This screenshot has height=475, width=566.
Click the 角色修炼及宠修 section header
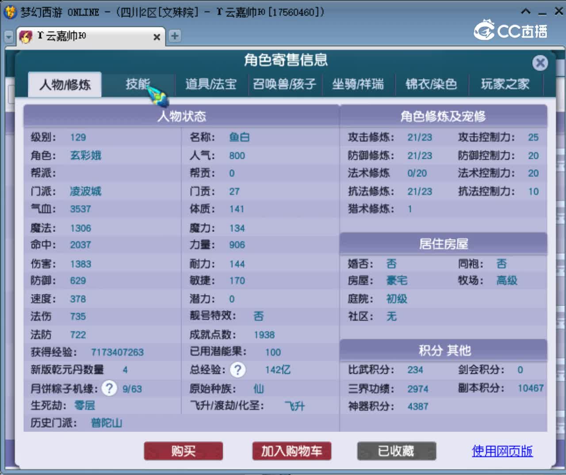[444, 116]
